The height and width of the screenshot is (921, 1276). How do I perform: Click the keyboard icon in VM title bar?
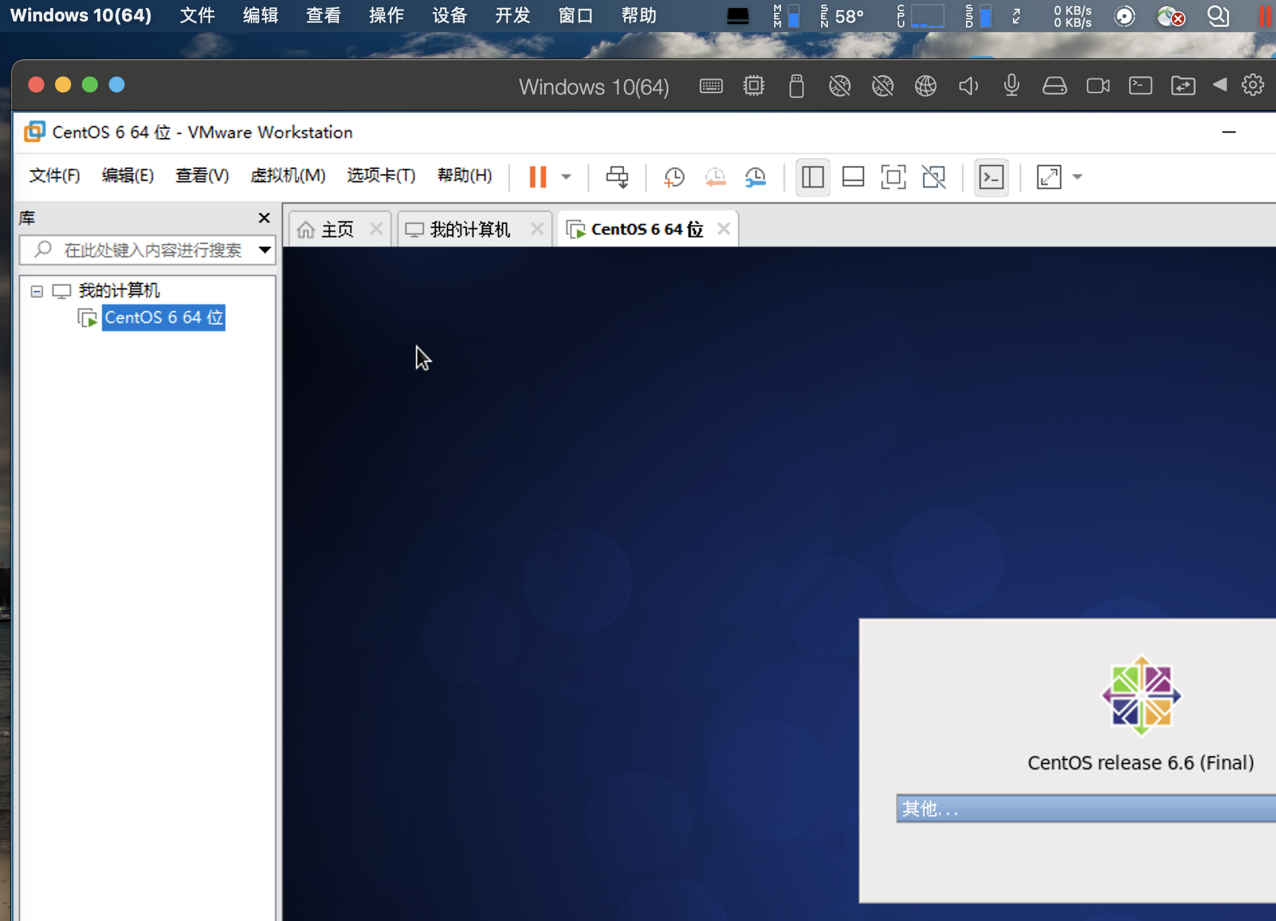[711, 86]
